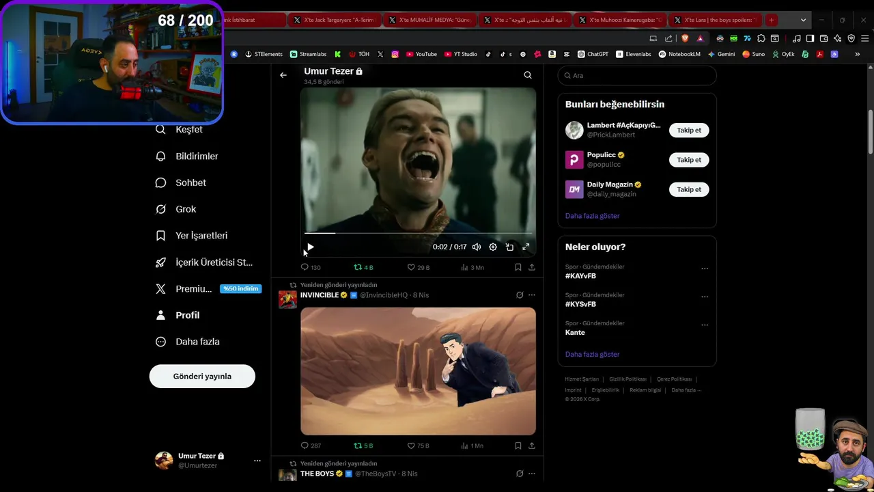
Task: Undo repost on the post with 4 B reposts
Action: click(x=363, y=267)
